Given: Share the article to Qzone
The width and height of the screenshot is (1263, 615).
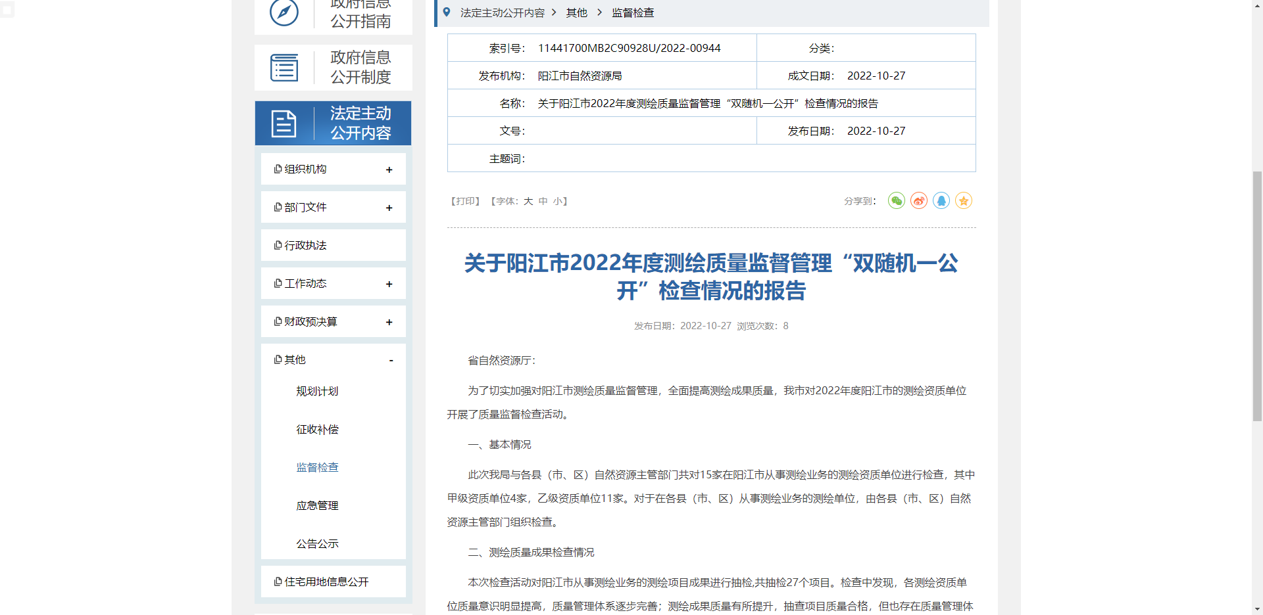Looking at the screenshot, I should point(963,201).
